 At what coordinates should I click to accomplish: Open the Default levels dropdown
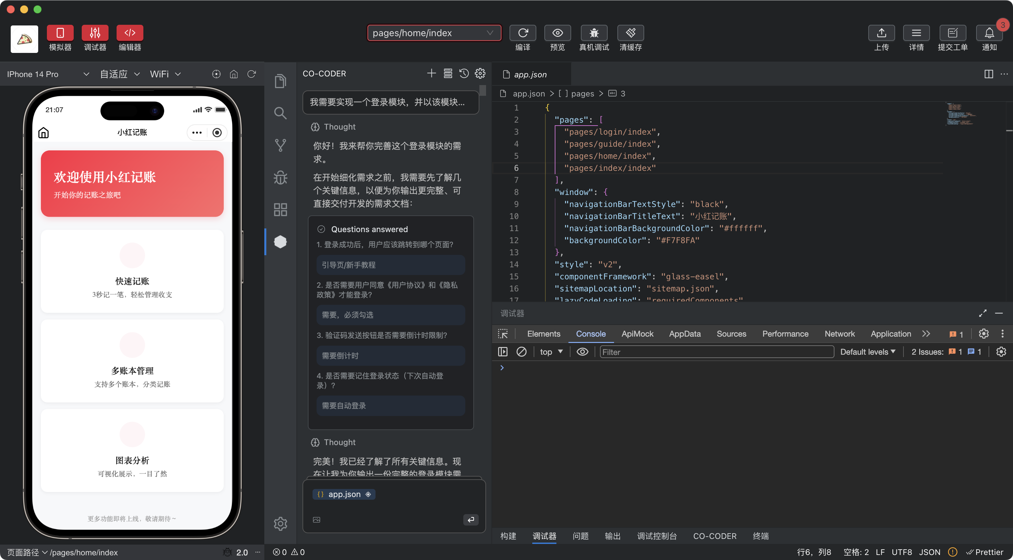coord(868,352)
